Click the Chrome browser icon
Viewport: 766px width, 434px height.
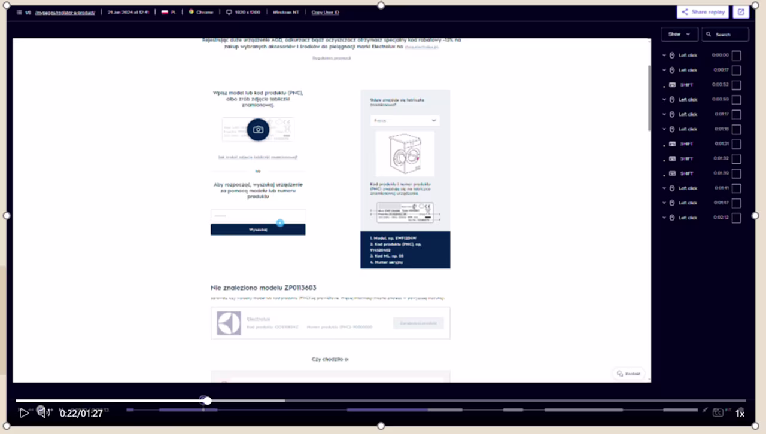(191, 12)
